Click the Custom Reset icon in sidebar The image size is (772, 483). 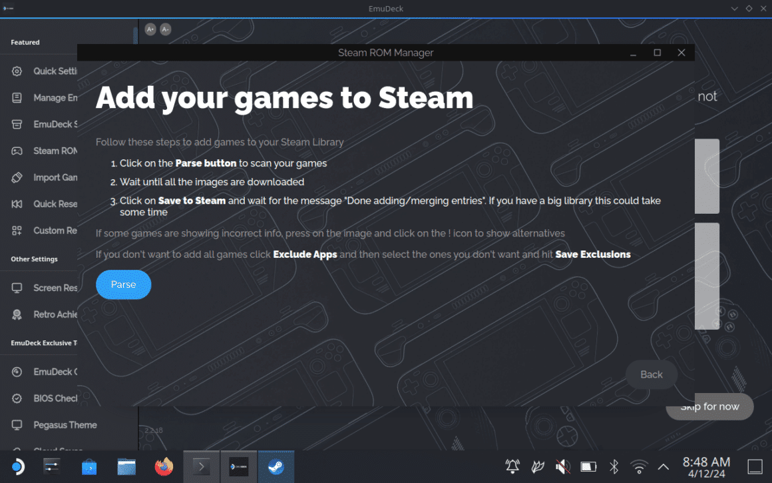click(17, 231)
